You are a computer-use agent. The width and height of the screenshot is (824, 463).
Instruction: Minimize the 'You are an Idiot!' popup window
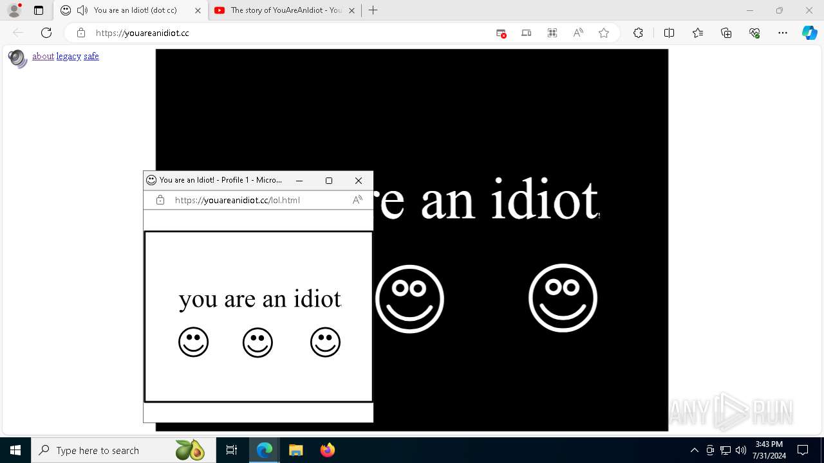299,181
